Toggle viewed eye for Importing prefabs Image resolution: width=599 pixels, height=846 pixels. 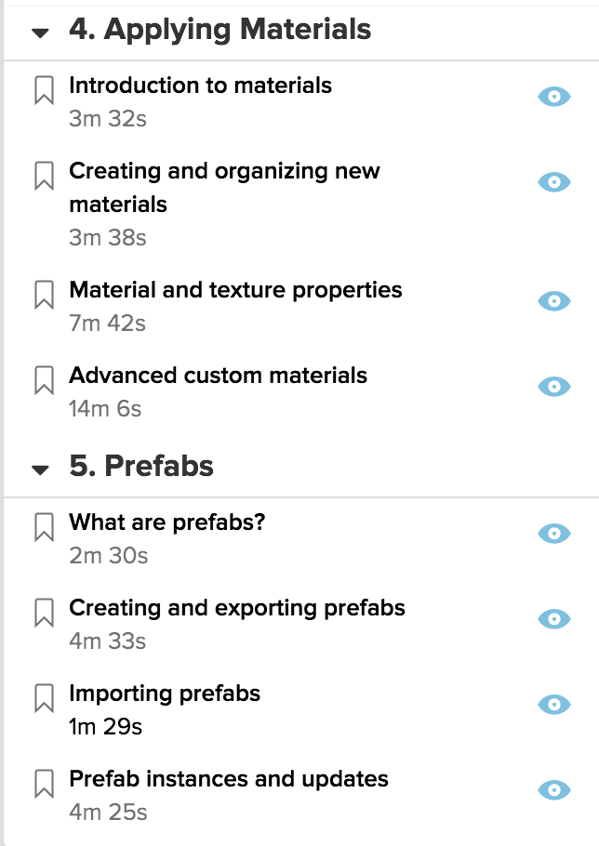pos(554,704)
